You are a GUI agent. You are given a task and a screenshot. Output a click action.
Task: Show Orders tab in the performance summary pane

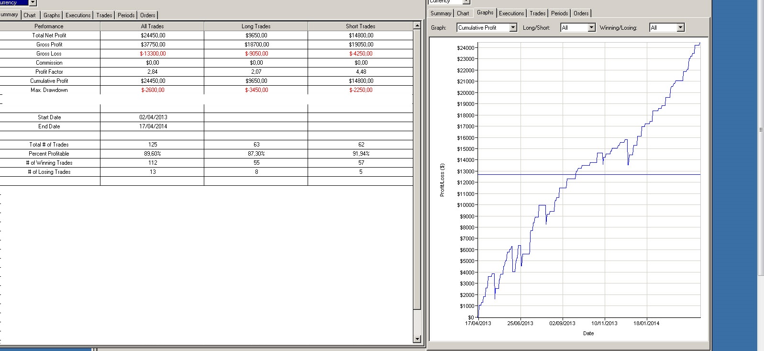click(148, 15)
